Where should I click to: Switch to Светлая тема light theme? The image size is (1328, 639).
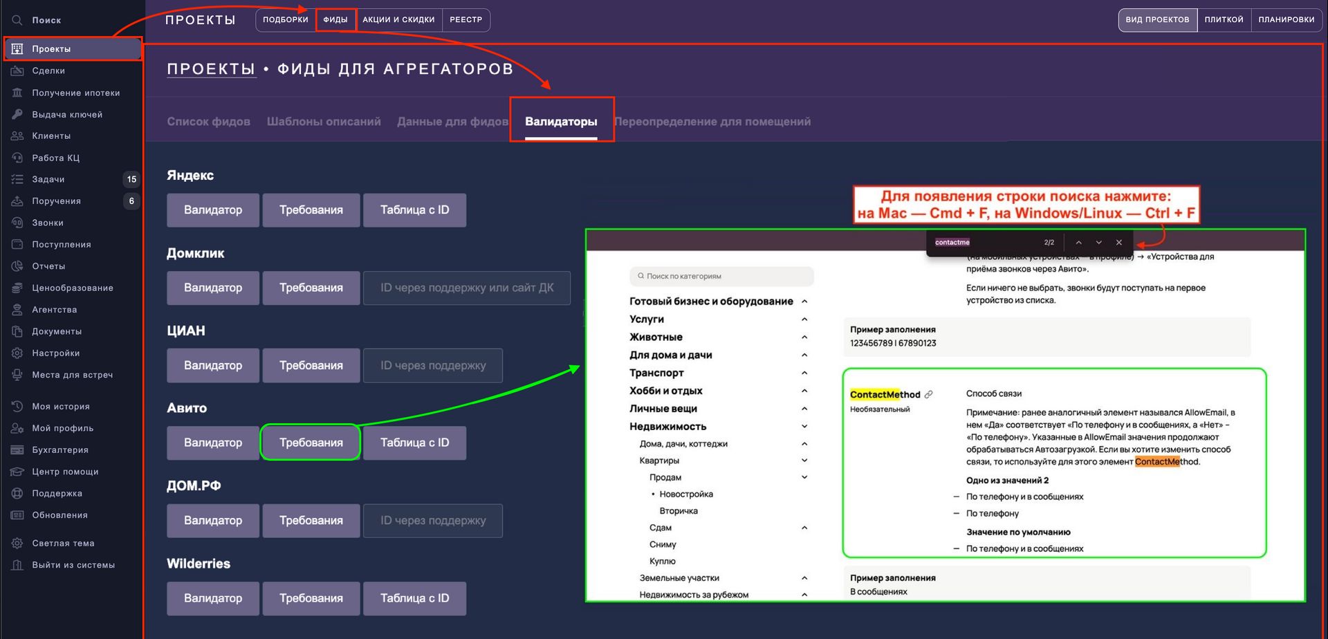(63, 543)
